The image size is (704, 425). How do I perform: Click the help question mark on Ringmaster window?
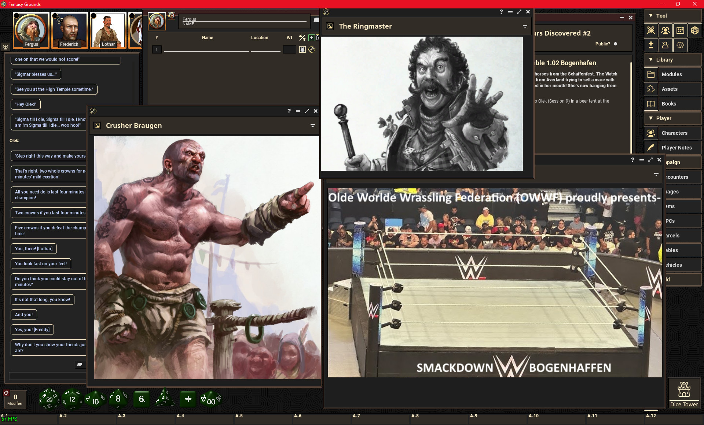pyautogui.click(x=501, y=12)
